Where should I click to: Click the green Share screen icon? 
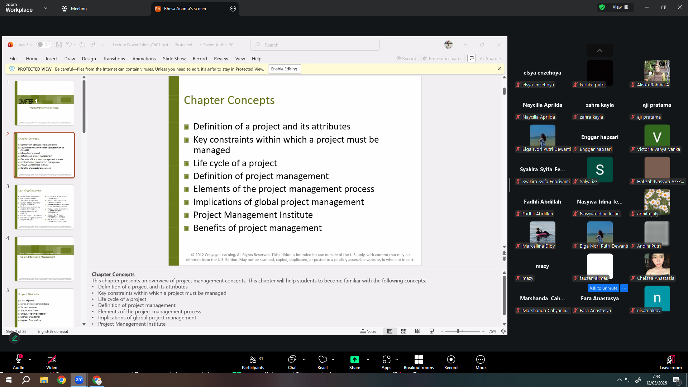(x=354, y=359)
